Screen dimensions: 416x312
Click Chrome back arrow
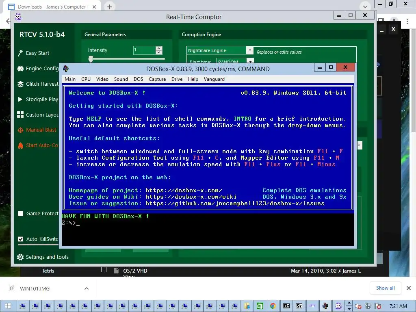(8, 21)
